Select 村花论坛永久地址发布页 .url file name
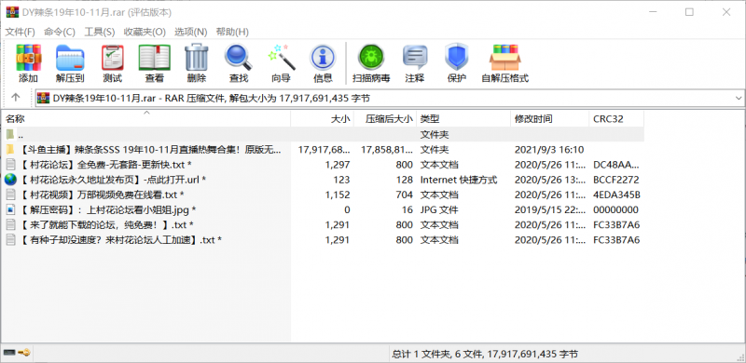 113,180
